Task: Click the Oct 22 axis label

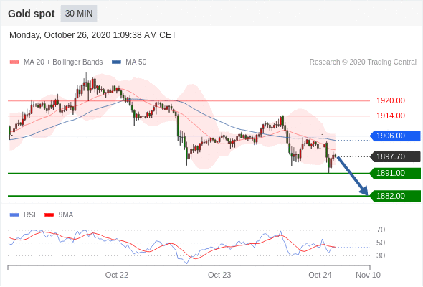Action: click(x=117, y=275)
